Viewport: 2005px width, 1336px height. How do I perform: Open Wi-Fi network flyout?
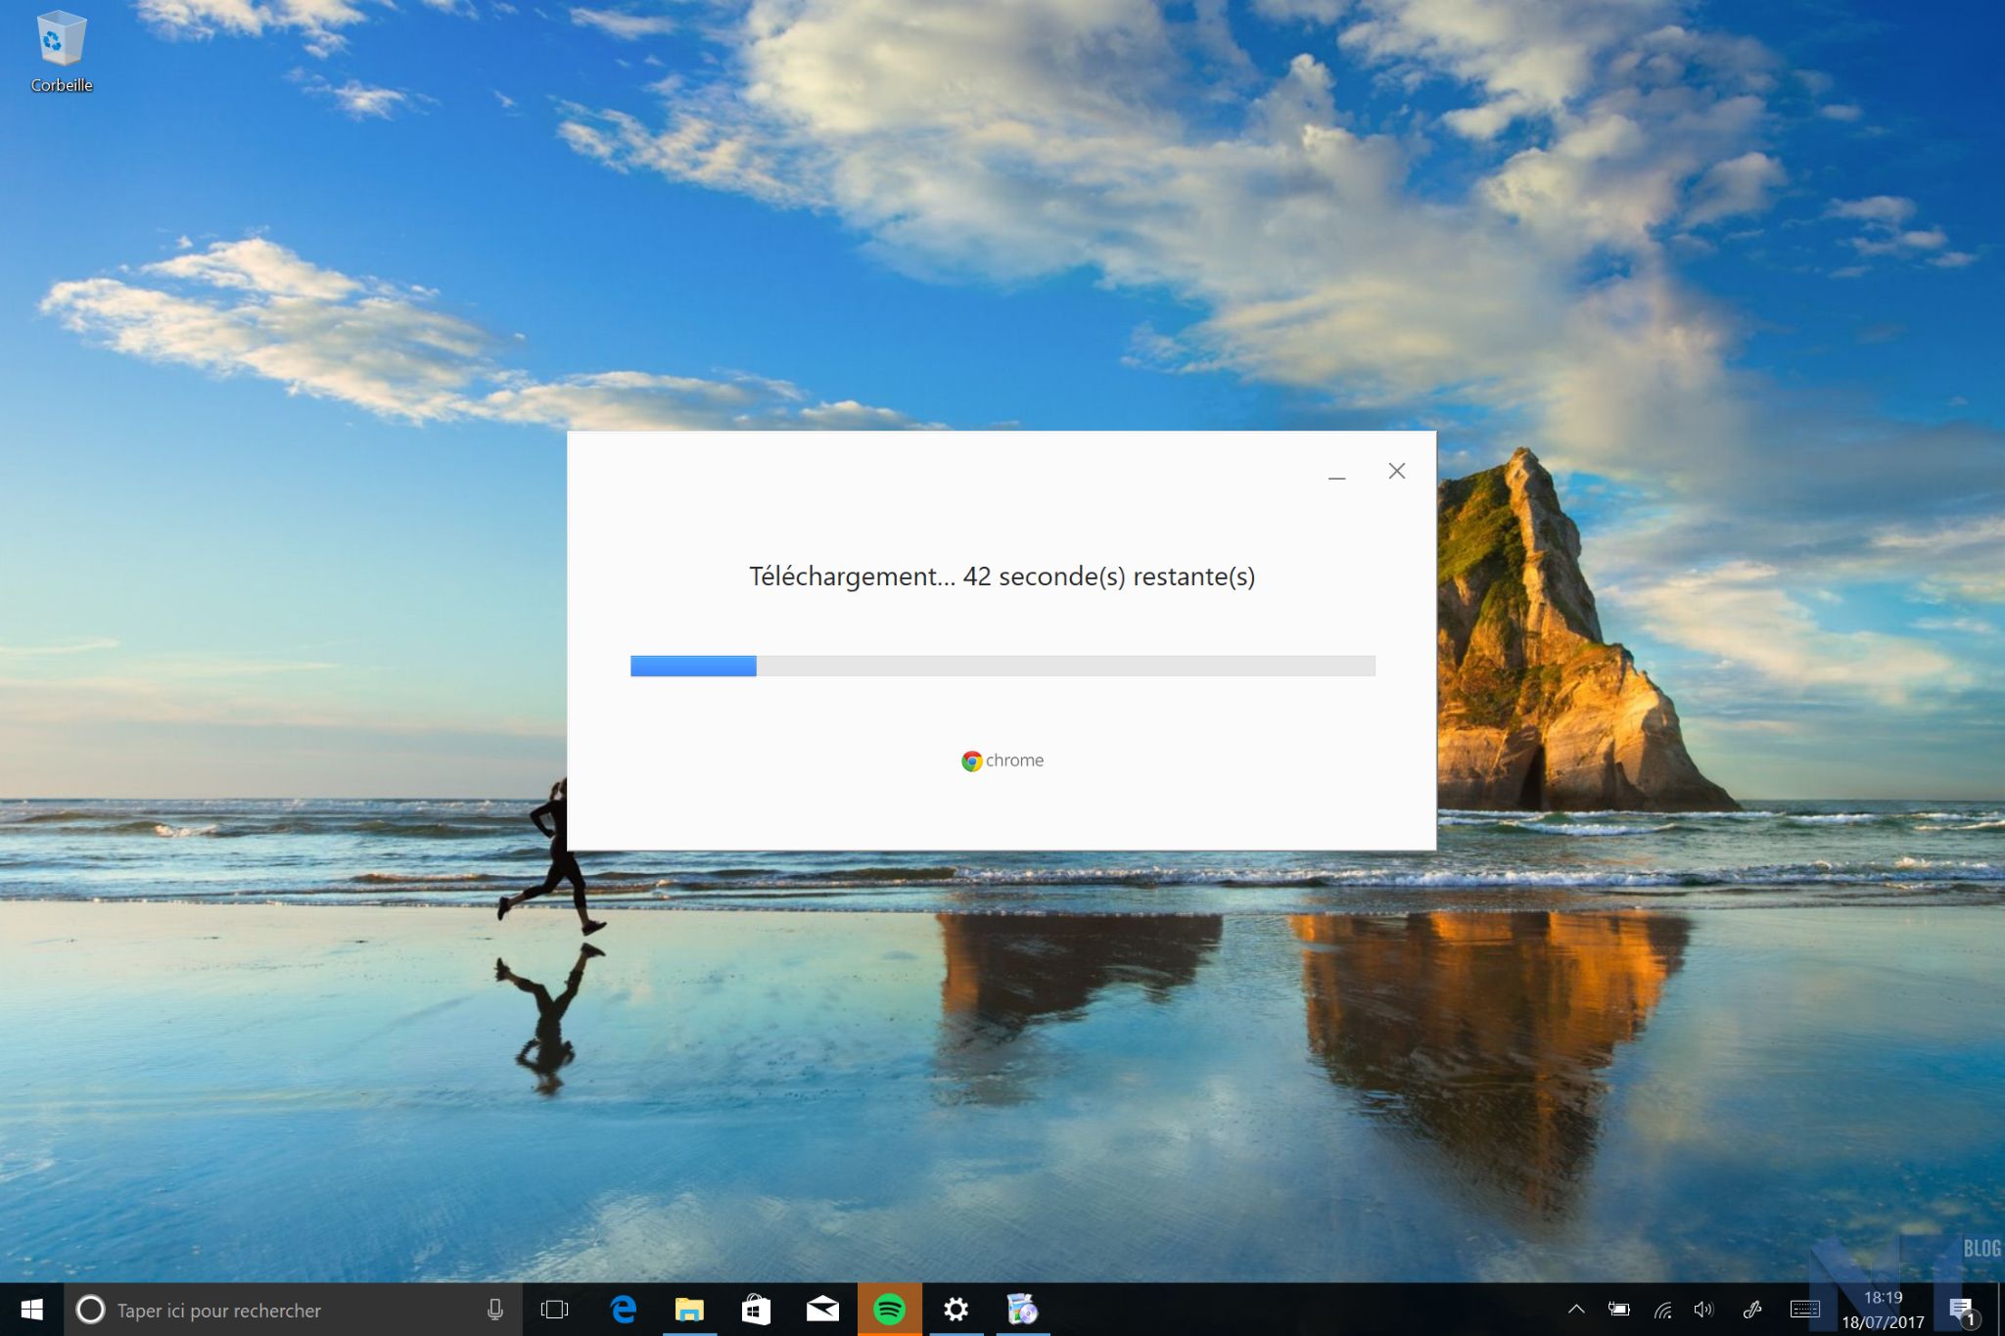(x=1662, y=1310)
